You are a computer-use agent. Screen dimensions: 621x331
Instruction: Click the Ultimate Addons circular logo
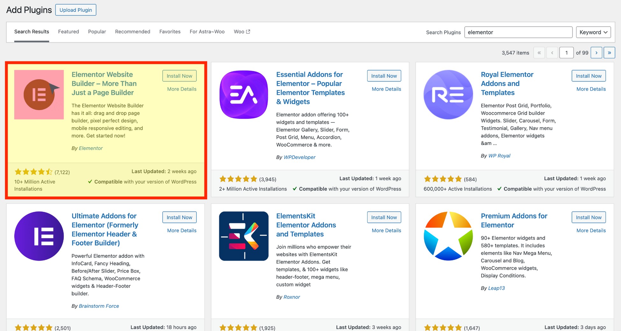[x=39, y=236]
